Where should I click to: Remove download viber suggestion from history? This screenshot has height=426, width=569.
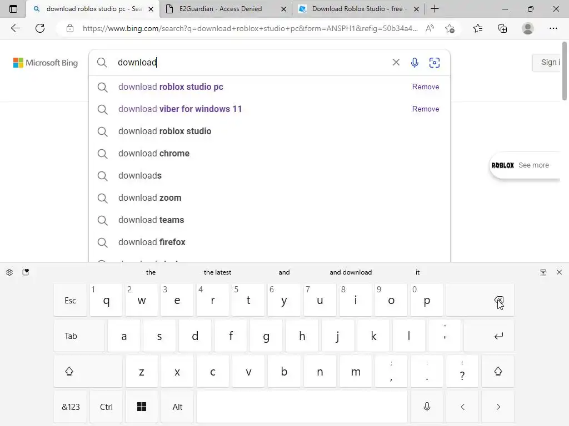(425, 109)
